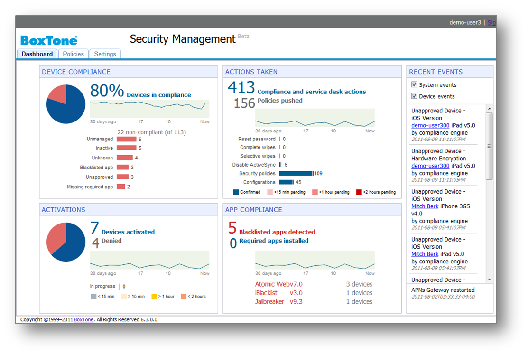
Task: Open demo-user300 link in iOS Version event
Action: click(x=430, y=125)
